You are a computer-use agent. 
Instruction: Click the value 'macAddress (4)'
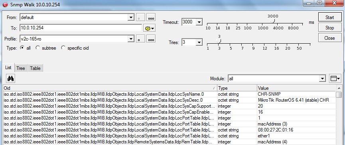click(272, 142)
